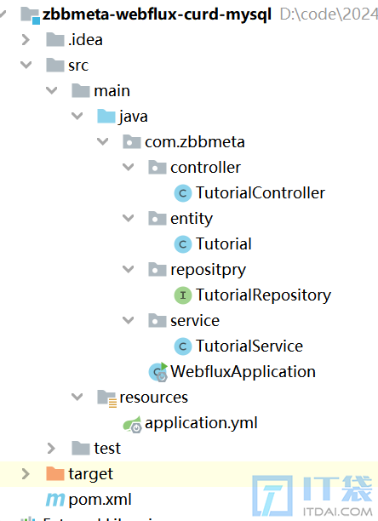
Task: Click the Tutorial entity class icon
Action: [x=183, y=244]
